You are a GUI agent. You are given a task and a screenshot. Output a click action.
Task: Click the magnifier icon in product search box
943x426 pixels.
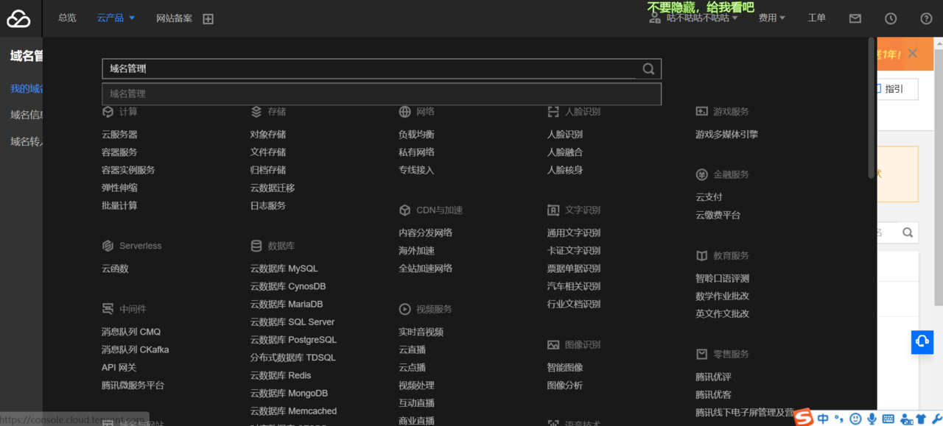pos(648,69)
